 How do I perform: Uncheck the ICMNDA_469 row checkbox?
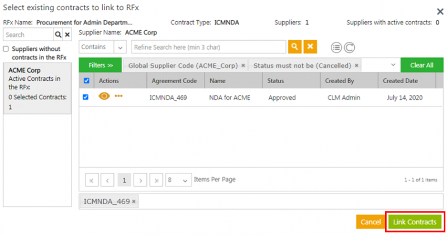[x=85, y=97]
